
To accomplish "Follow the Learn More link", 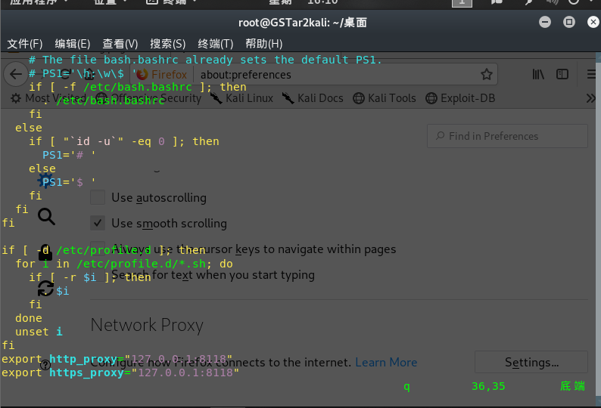I will pos(386,362).
